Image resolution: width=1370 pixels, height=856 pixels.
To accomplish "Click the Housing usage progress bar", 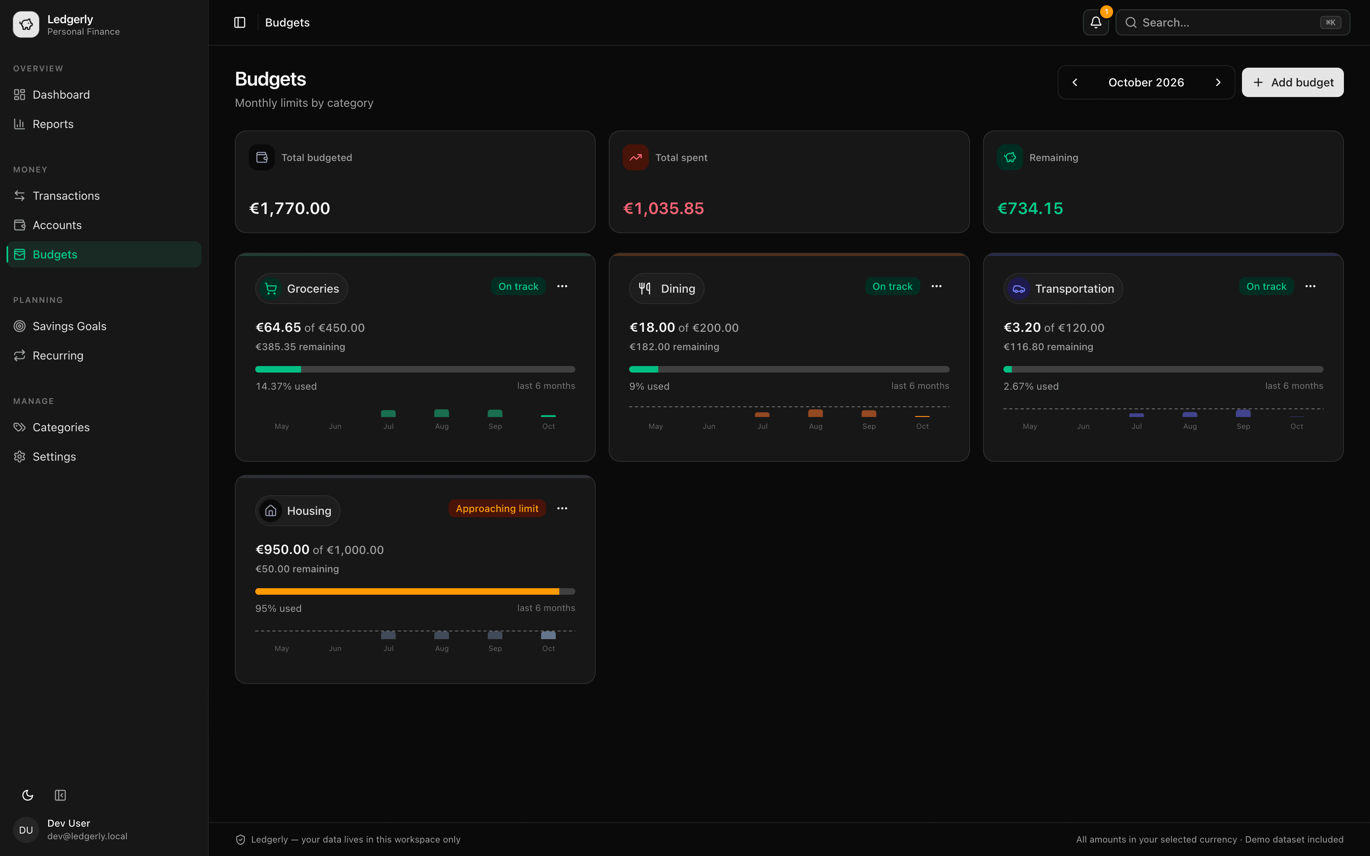I will coord(415,591).
